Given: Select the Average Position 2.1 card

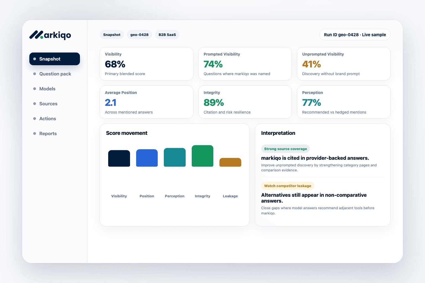Looking at the screenshot, I should 146,102.
